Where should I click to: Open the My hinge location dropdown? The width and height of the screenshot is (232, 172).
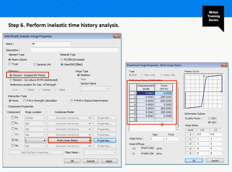pos(44,141)
